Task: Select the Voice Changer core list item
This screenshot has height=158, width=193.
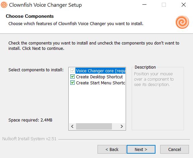Action: point(100,71)
